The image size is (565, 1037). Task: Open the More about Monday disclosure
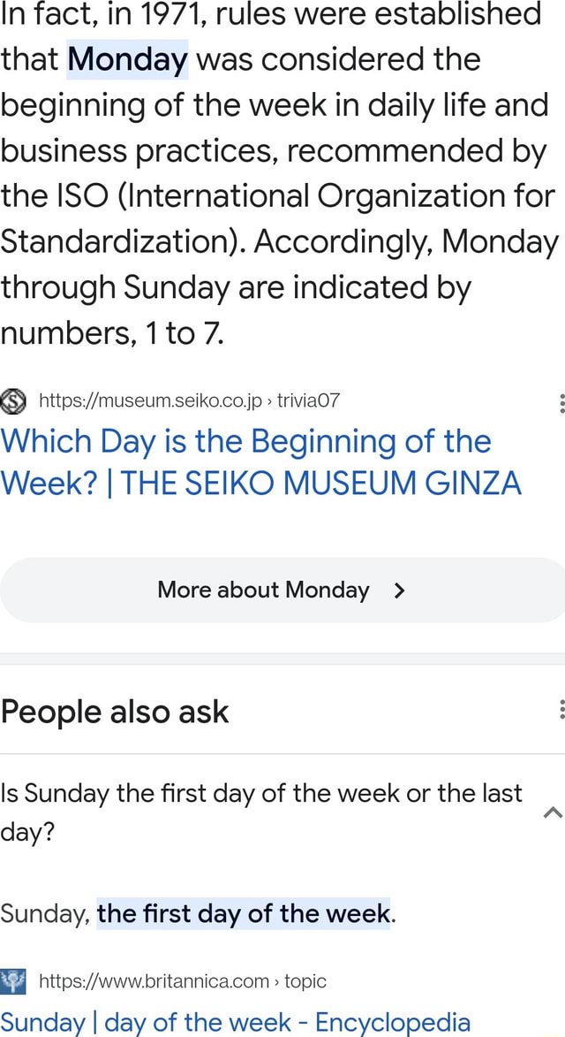pos(282,590)
